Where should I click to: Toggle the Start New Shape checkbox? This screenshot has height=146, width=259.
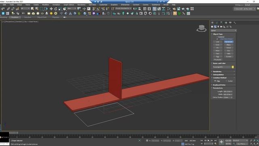[x=217, y=39]
